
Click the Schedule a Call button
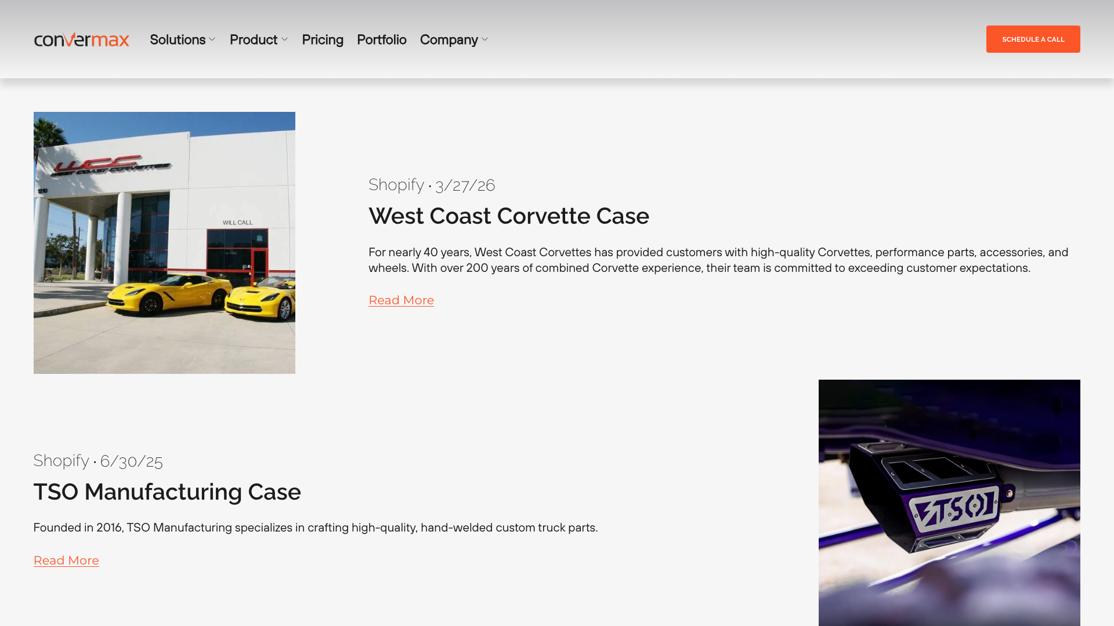(x=1033, y=39)
